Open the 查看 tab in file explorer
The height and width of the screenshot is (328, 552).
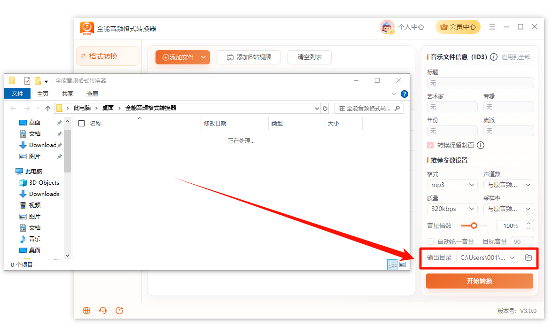tap(92, 94)
